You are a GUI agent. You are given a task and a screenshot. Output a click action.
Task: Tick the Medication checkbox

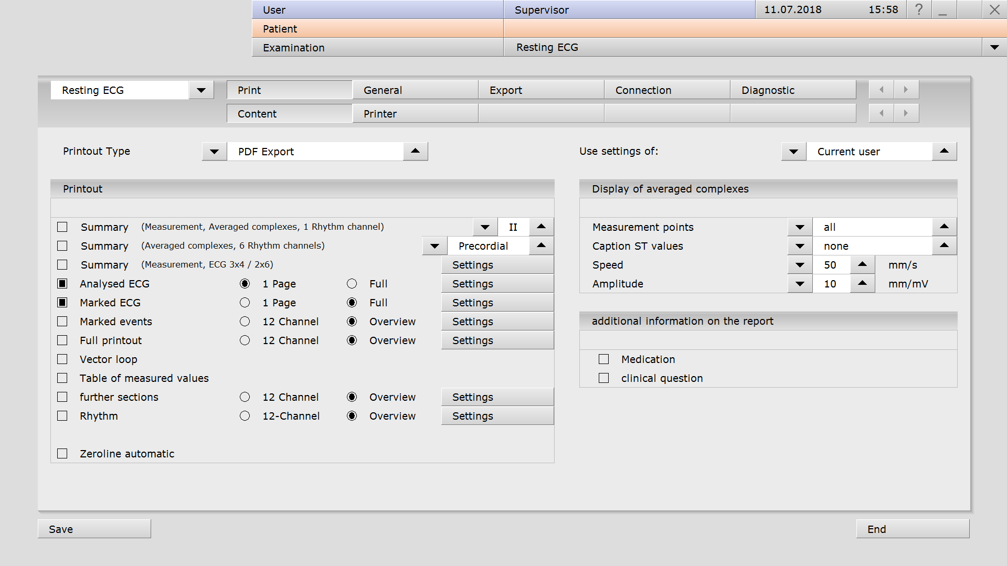[x=604, y=359]
